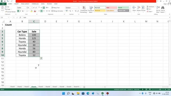Toggle Align Left
171x96 pixels.
pyautogui.click(x=39, y=11)
